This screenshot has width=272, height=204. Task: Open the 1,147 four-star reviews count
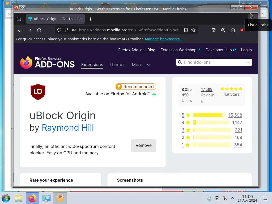pyautogui.click(x=237, y=122)
